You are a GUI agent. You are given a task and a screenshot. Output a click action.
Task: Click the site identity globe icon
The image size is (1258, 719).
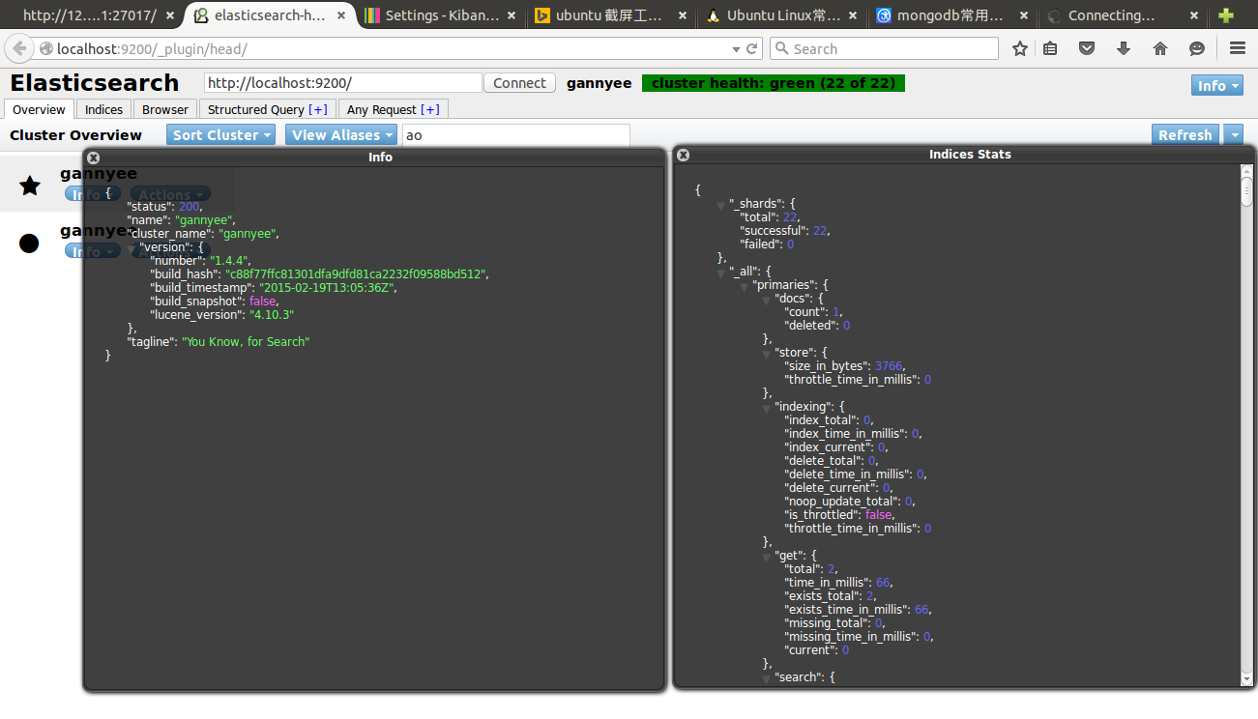(x=45, y=49)
